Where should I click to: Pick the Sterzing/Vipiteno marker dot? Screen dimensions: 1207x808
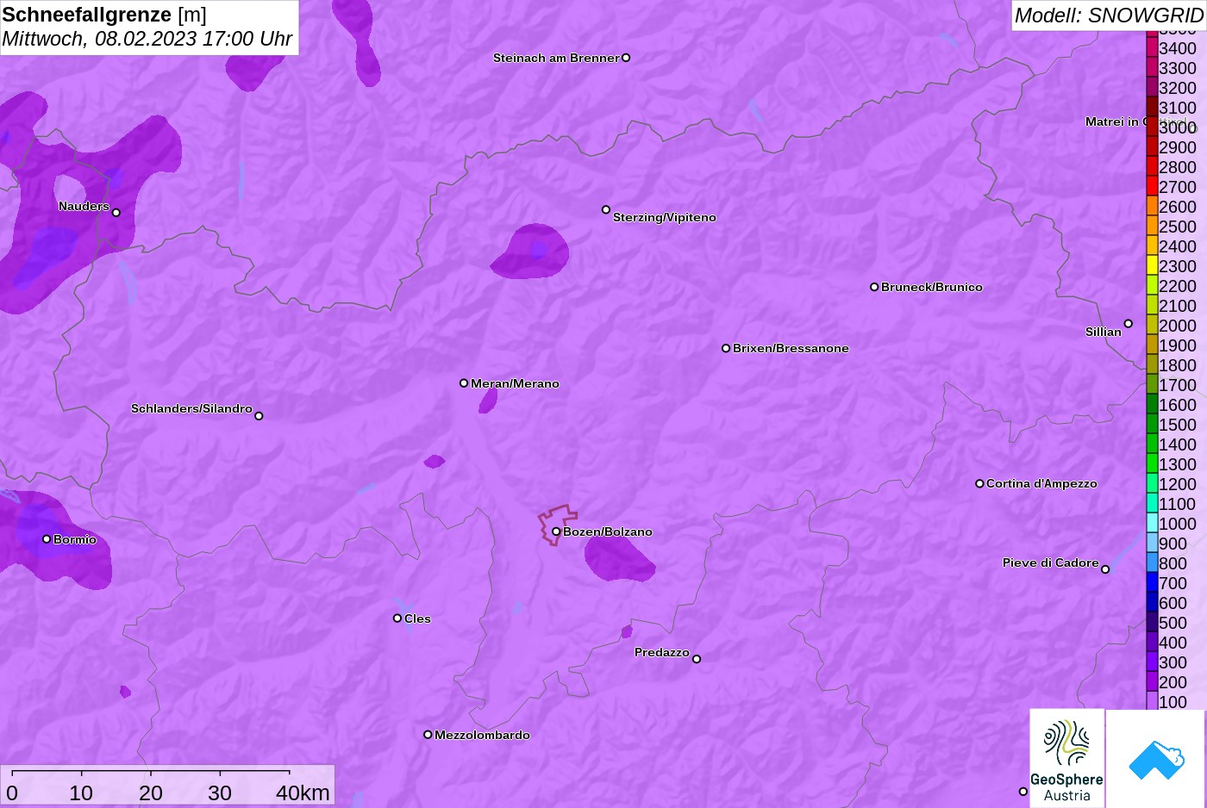point(606,209)
